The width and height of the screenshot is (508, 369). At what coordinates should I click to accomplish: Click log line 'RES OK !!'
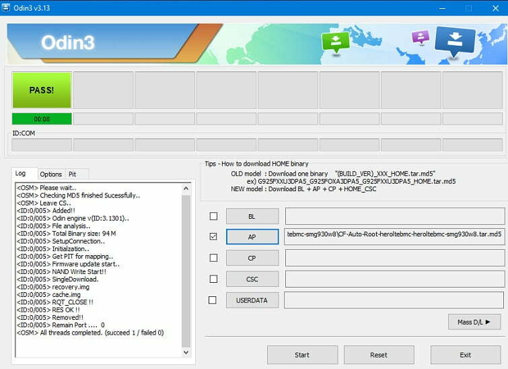point(48,310)
